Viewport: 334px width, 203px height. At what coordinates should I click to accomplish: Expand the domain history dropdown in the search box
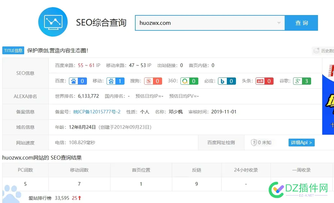[278, 23]
